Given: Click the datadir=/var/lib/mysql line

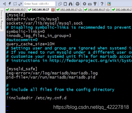Looking at the screenshot, I should pos(33,19).
